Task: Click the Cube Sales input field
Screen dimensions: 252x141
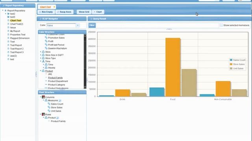Action: [61, 25]
